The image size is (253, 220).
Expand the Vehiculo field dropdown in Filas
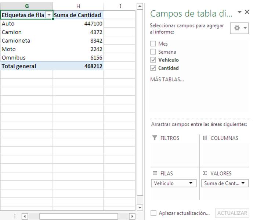point(190,183)
